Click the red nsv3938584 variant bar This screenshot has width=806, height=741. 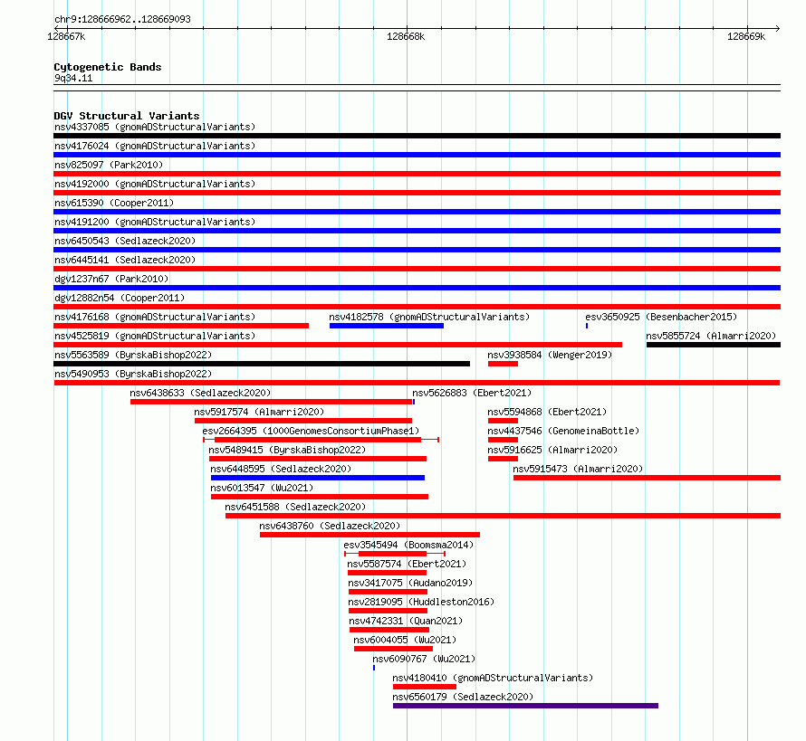[x=503, y=364]
